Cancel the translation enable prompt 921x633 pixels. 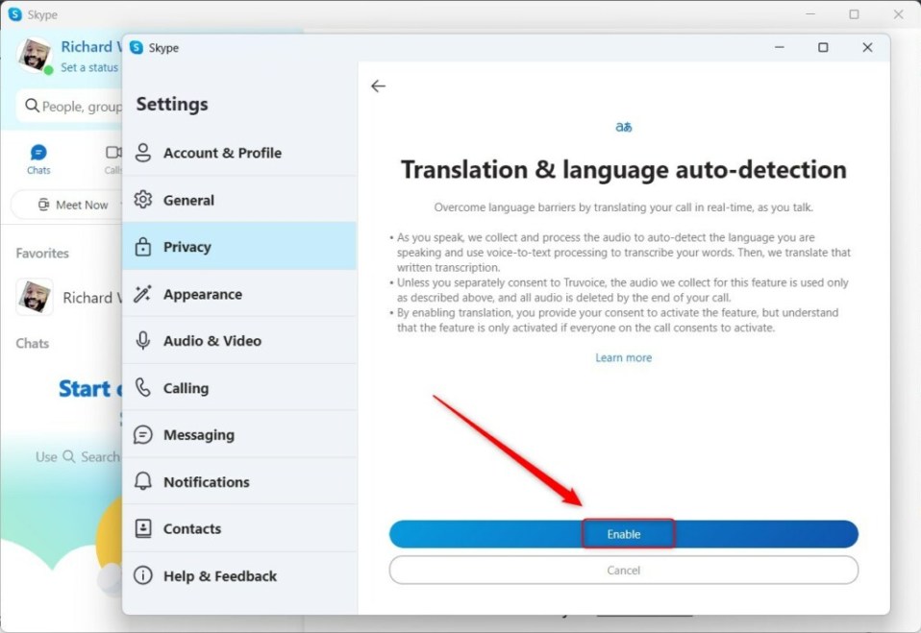coord(624,570)
